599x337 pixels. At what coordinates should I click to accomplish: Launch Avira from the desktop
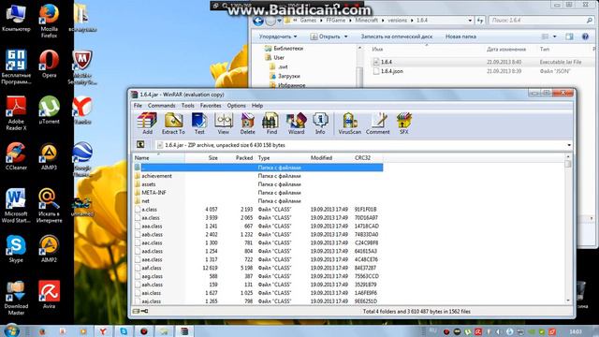coord(49,295)
